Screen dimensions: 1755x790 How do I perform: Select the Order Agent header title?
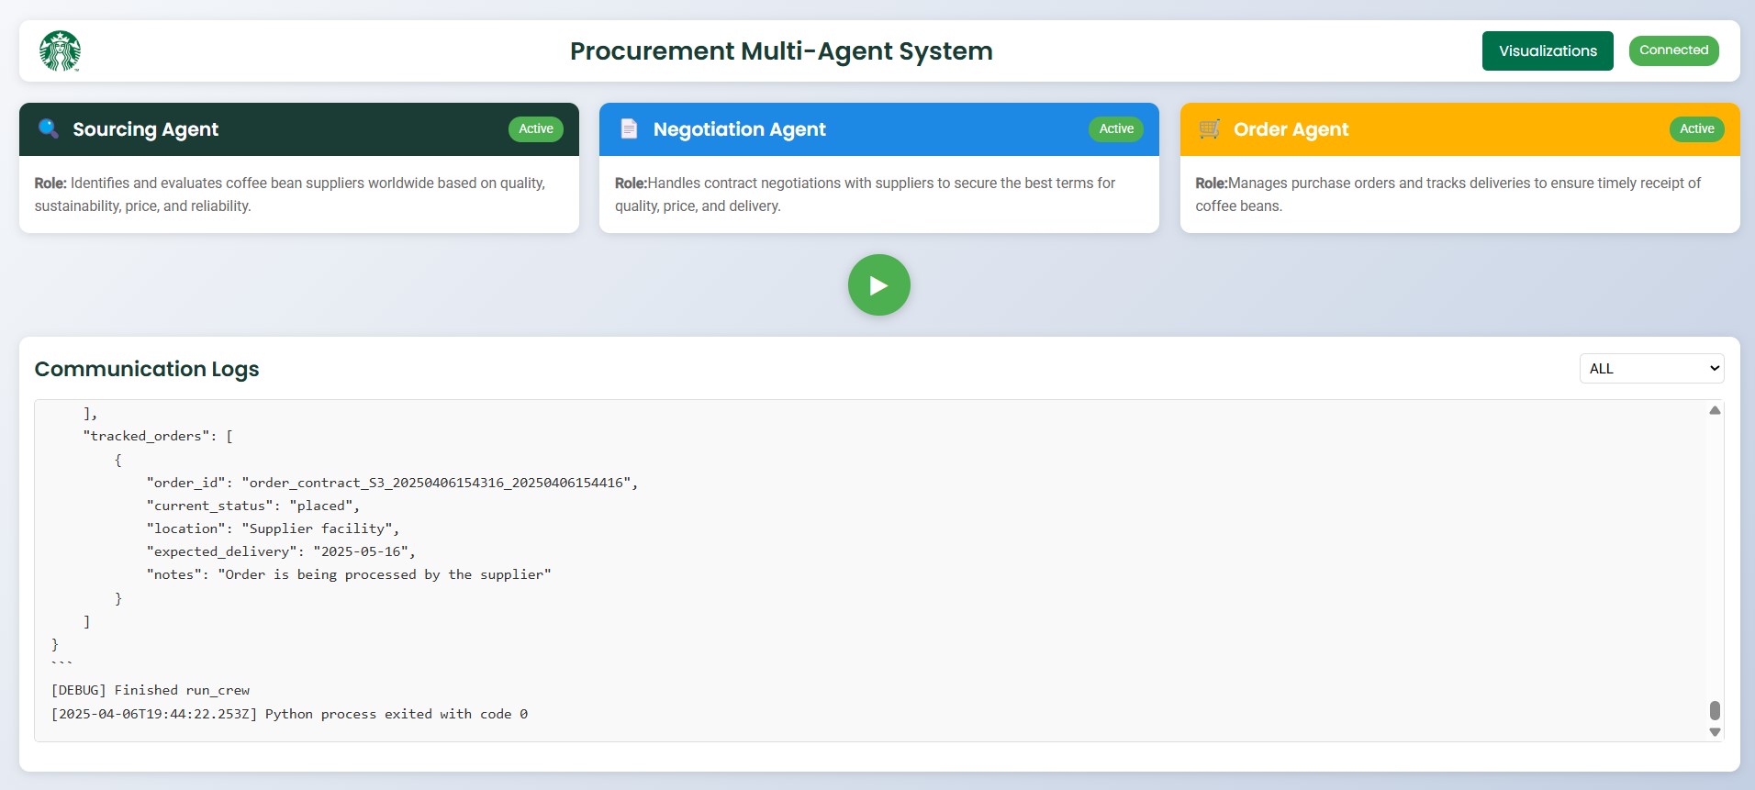click(x=1291, y=129)
